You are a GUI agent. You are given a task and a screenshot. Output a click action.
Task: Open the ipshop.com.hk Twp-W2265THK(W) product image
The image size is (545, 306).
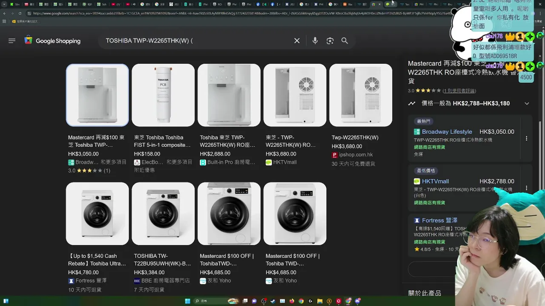(x=361, y=95)
